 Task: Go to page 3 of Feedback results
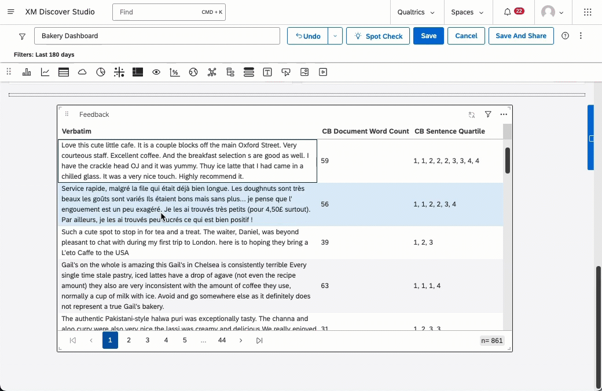[x=147, y=340]
